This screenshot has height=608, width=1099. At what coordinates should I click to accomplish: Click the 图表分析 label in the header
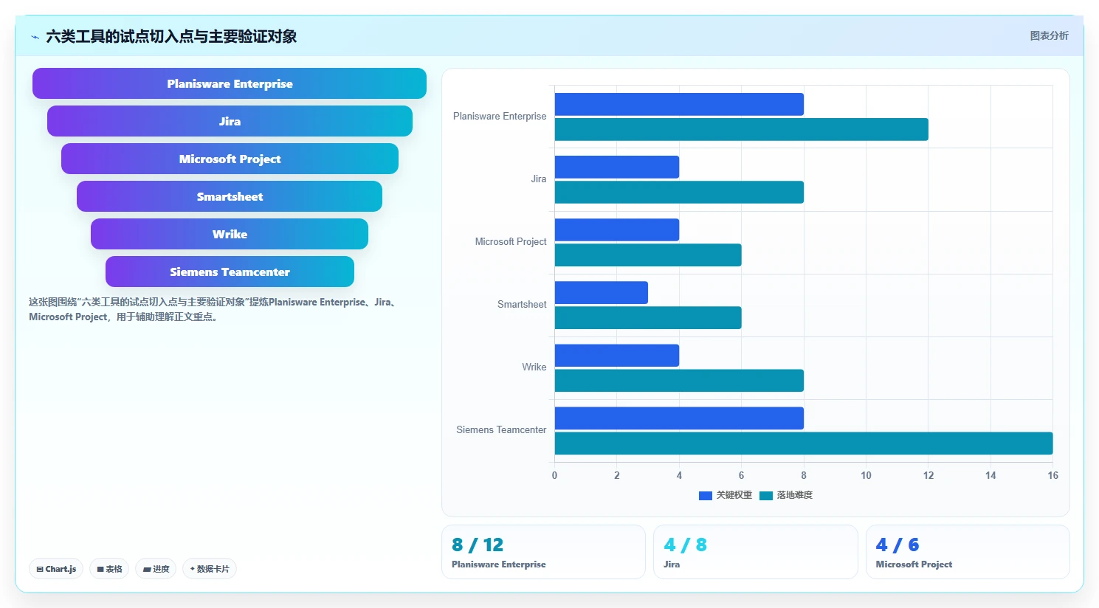(x=1049, y=35)
